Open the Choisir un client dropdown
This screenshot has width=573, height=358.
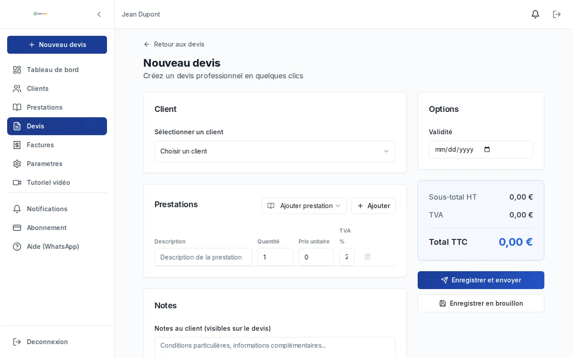(x=275, y=151)
